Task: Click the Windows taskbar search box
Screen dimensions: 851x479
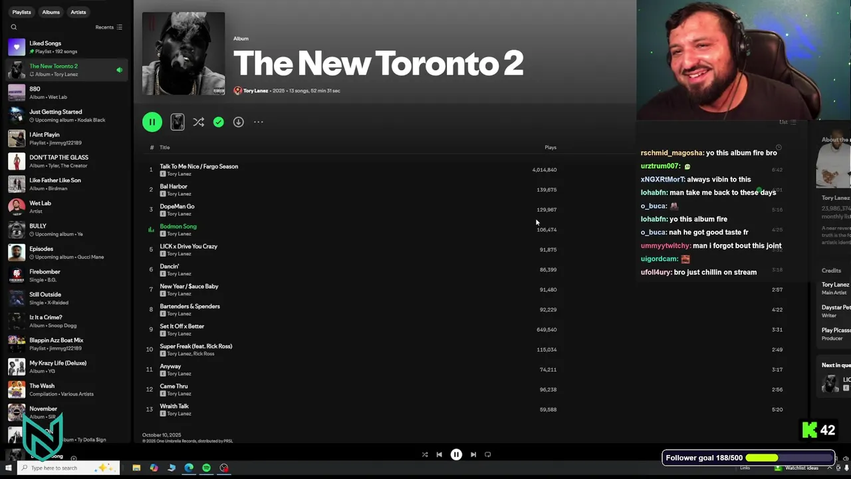Action: click(x=69, y=468)
